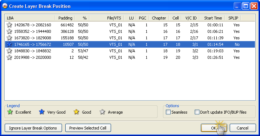Maximize the Create Layer Break Position window
The width and height of the screenshot is (260, 136).
[246, 6]
